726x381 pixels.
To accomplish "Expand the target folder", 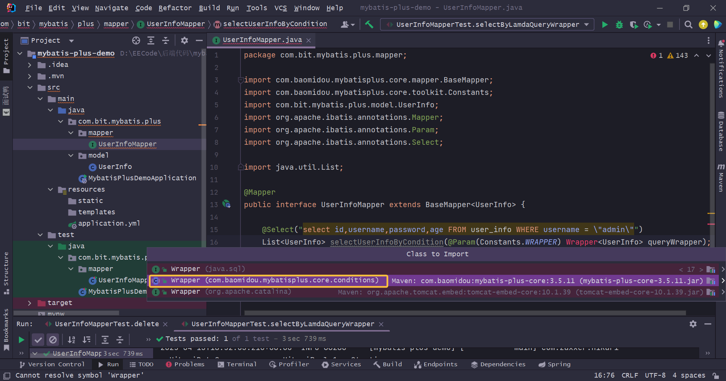I will [x=29, y=303].
